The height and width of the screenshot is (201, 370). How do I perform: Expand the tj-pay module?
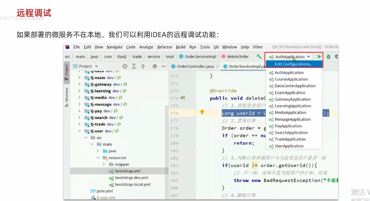pos(79,111)
